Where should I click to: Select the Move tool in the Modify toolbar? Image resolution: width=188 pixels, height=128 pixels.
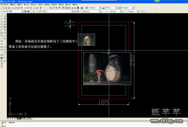pyautogui.click(x=5, y=30)
